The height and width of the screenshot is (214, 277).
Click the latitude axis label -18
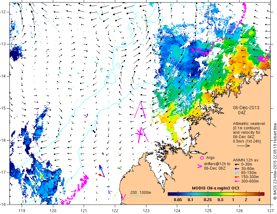point(3,205)
